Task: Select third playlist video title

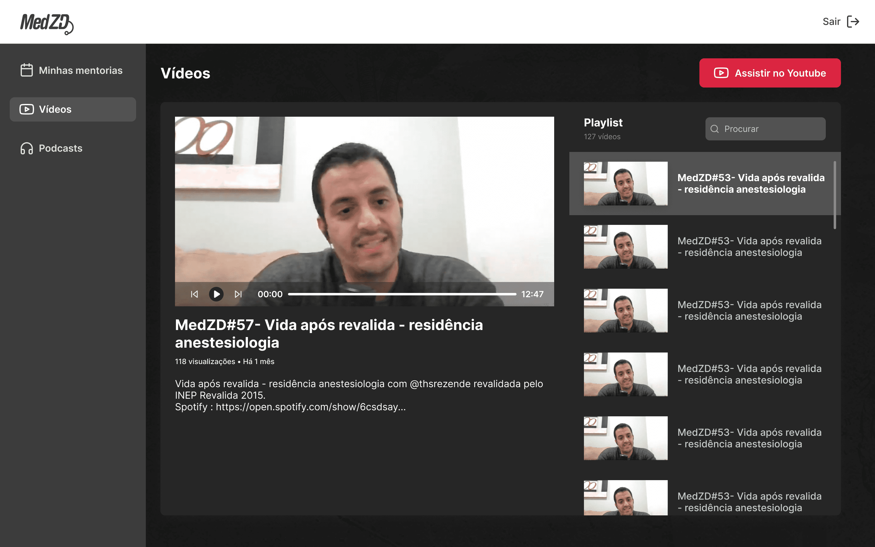Action: 749,310
